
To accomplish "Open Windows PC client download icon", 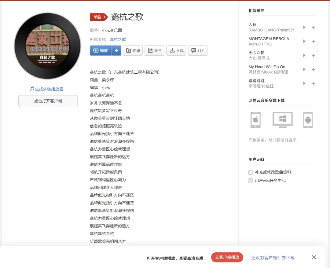I will (x=282, y=120).
